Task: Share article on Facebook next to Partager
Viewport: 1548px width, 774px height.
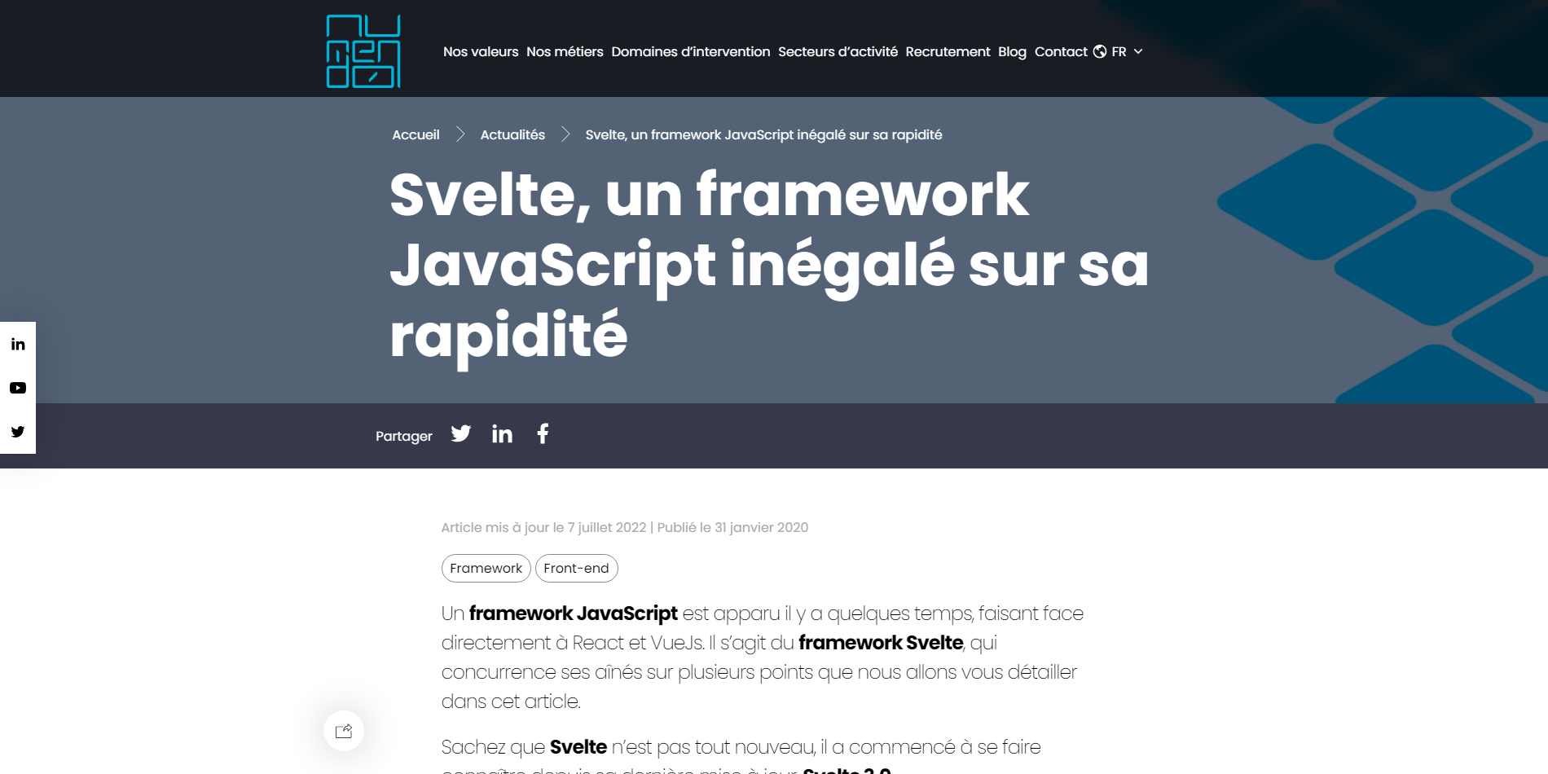Action: [x=543, y=433]
